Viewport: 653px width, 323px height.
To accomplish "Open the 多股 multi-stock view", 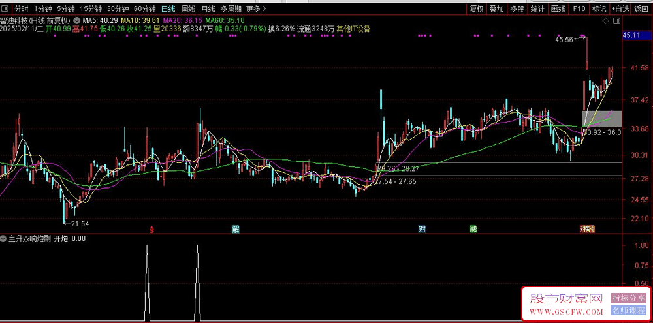I will (517, 8).
